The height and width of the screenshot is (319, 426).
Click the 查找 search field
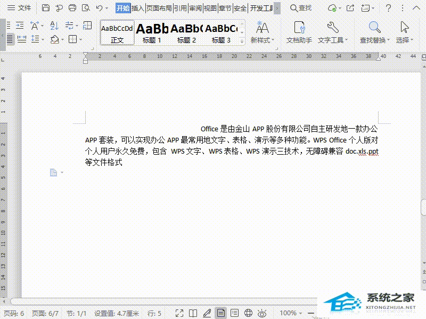coord(301,8)
